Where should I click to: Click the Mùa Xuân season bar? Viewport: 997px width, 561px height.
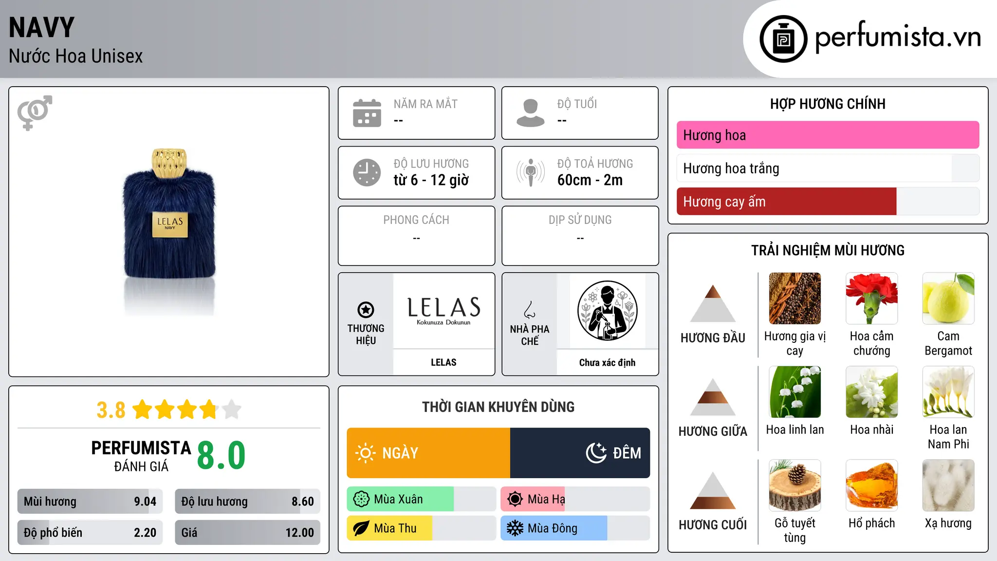(x=421, y=499)
